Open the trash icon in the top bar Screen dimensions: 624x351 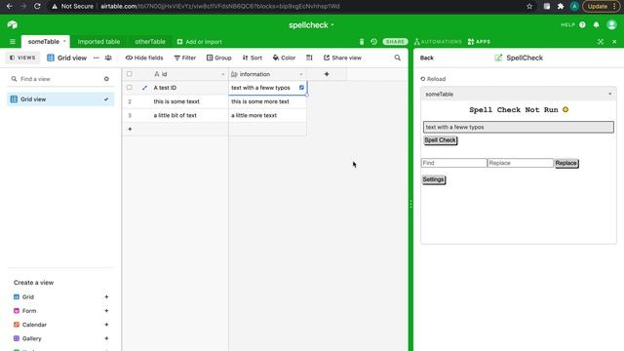pyautogui.click(x=362, y=42)
